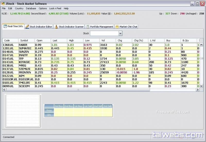Viewport: 206px width, 142px height.
Task: Click the Market Chit Chat smiley icon
Action: coord(117,27)
